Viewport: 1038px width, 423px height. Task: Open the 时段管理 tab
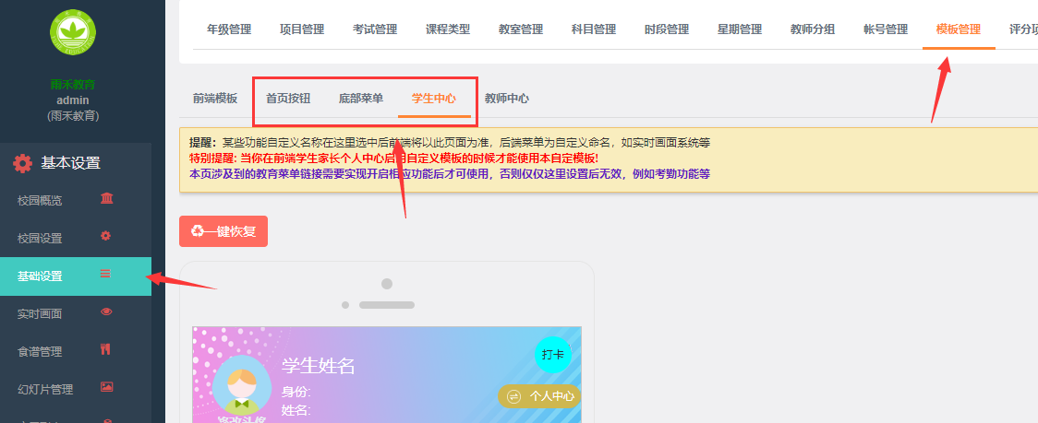[x=667, y=29]
